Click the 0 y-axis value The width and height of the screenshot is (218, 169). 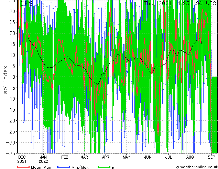click(x=13, y=77)
